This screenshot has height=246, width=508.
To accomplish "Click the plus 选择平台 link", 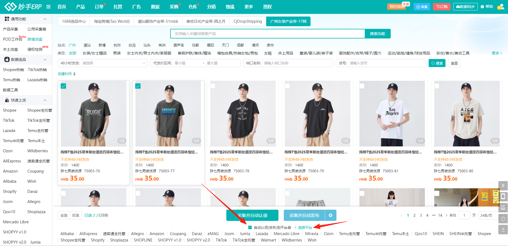I will tap(303, 228).
